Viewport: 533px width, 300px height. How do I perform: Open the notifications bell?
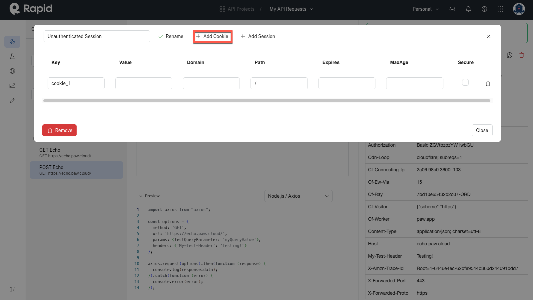coord(468,9)
